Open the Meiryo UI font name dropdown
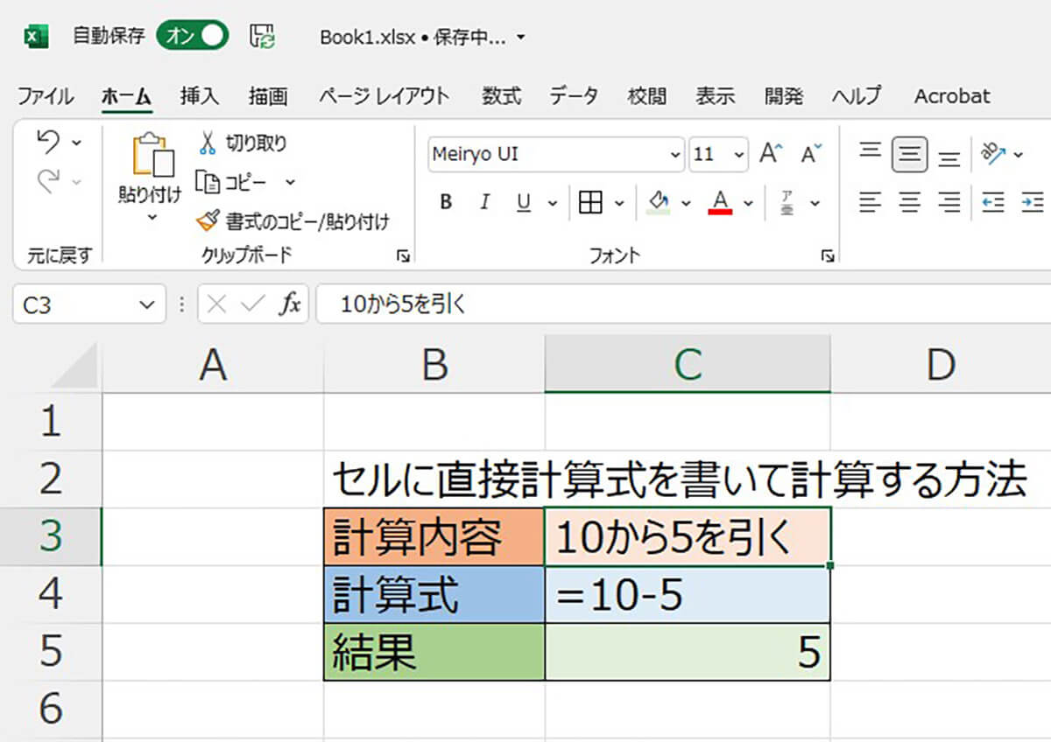 (x=674, y=155)
